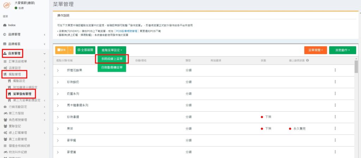Select 自助點餐機菜單 from the dropdown menu

coord(112,67)
